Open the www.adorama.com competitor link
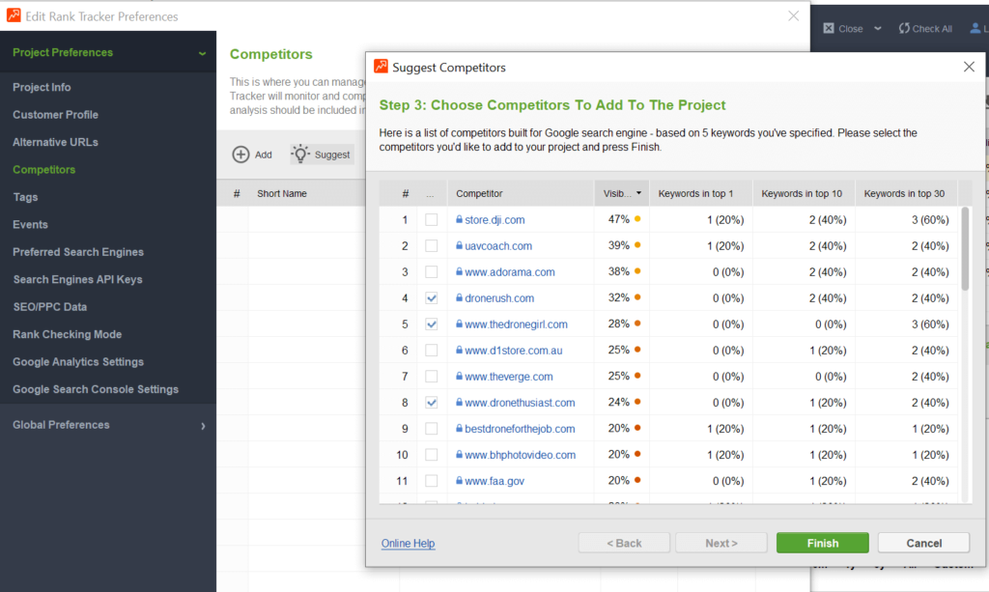The width and height of the screenshot is (989, 592). click(510, 272)
